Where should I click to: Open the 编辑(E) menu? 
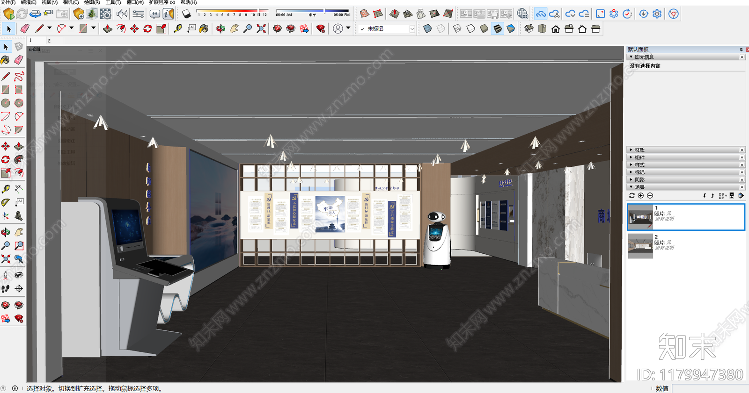pyautogui.click(x=28, y=2)
